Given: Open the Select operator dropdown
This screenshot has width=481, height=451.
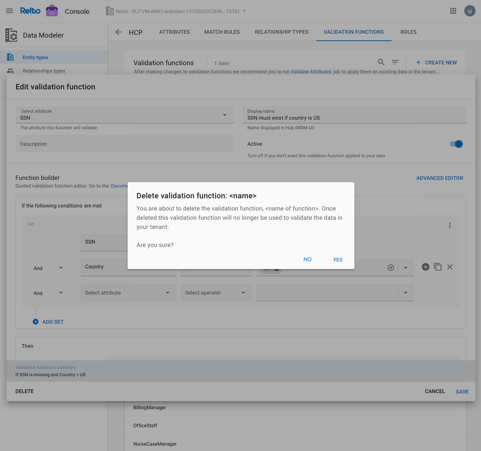Looking at the screenshot, I should 216,293.
